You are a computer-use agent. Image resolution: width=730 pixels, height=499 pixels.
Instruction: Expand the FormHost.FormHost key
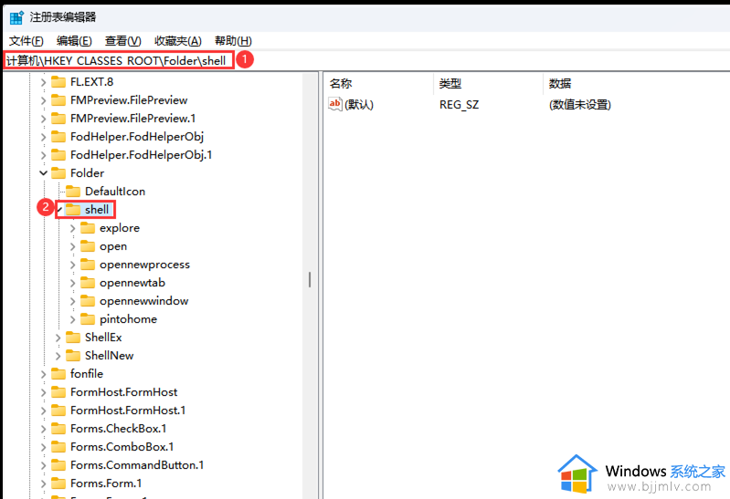point(43,392)
